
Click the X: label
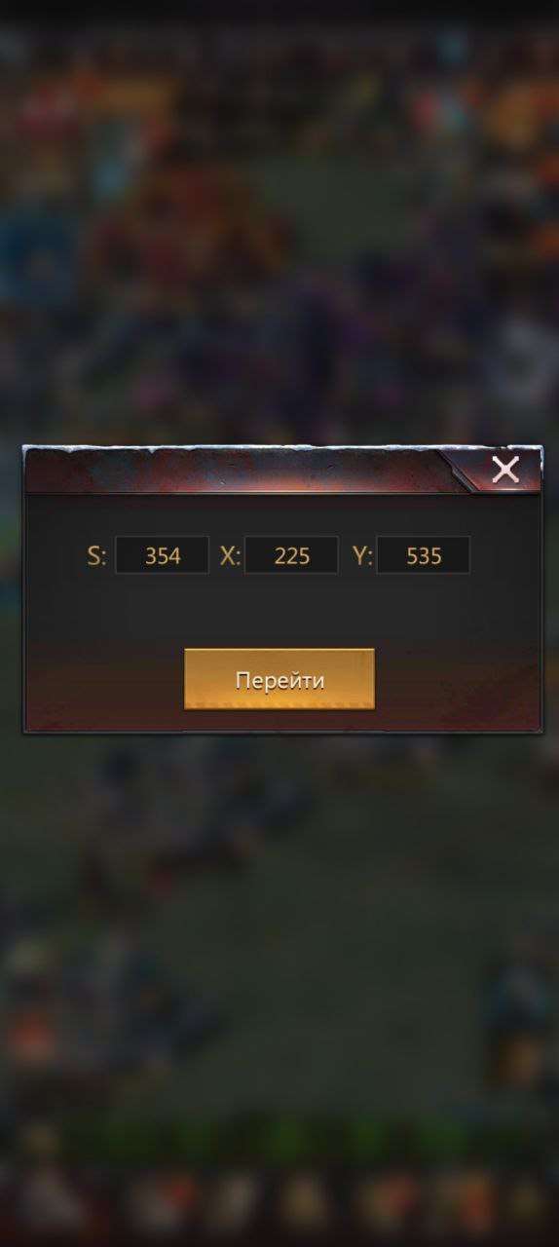(x=230, y=555)
